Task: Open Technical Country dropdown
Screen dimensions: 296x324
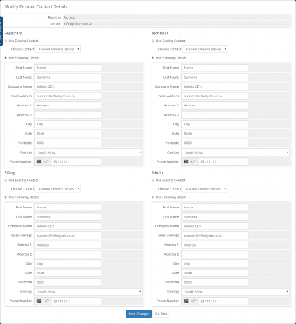Action: pos(235,152)
